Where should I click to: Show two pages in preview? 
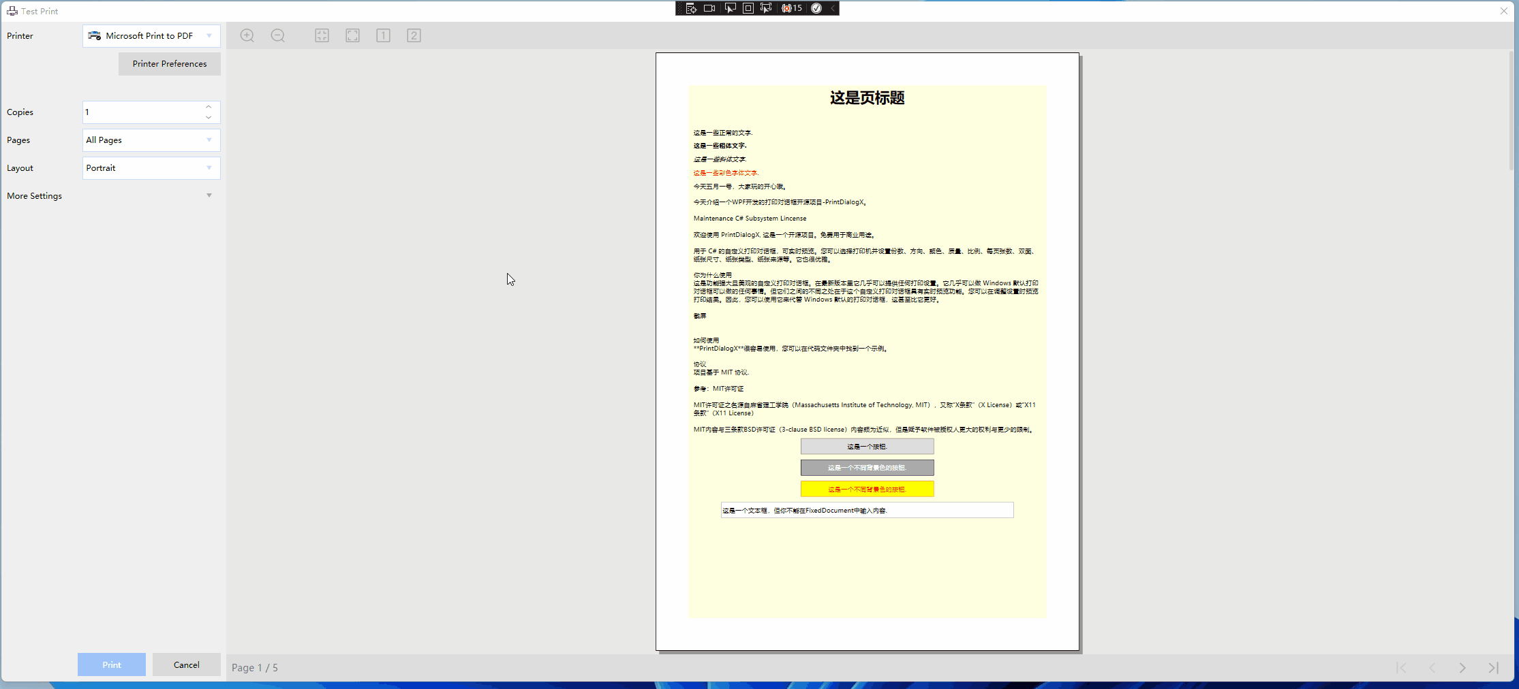(x=414, y=35)
